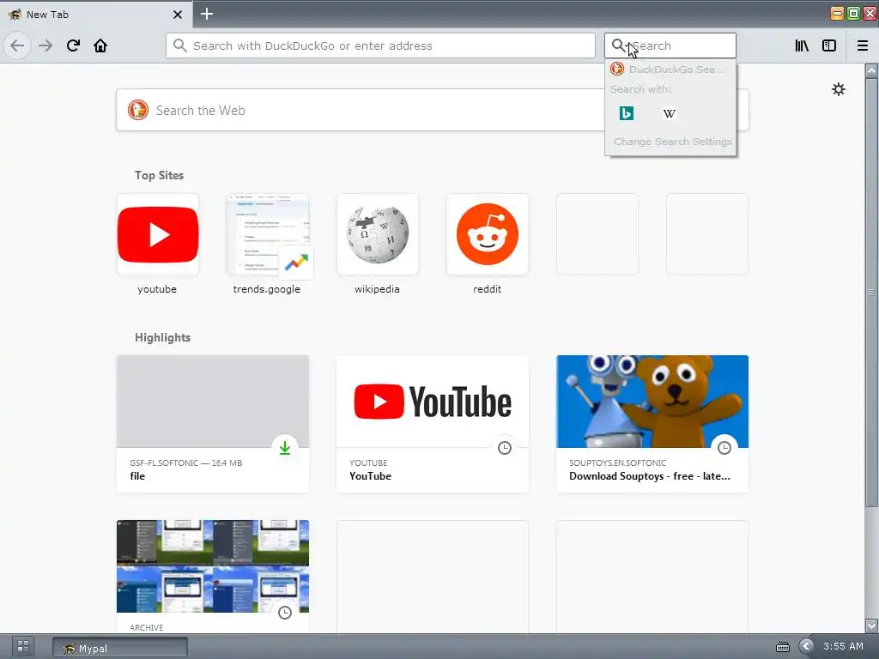
Task: Open the on-screen keyboard tray icon
Action: click(783, 647)
